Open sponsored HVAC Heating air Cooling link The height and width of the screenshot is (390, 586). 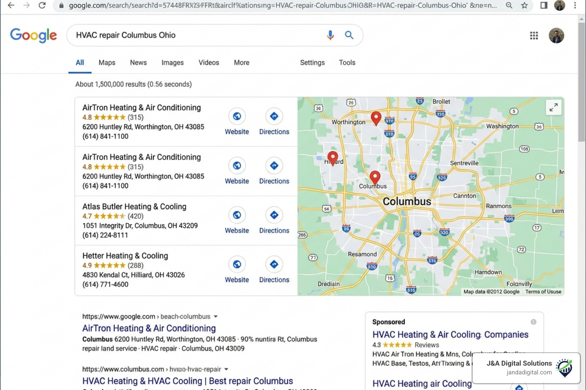click(x=422, y=384)
